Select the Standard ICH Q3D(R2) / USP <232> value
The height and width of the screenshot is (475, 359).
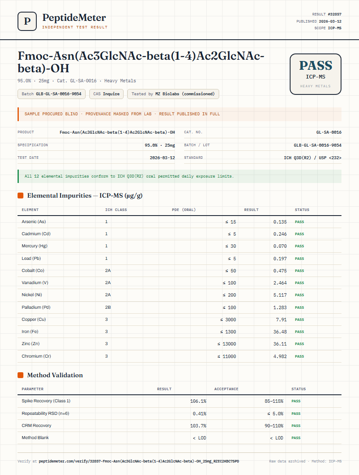click(x=312, y=158)
